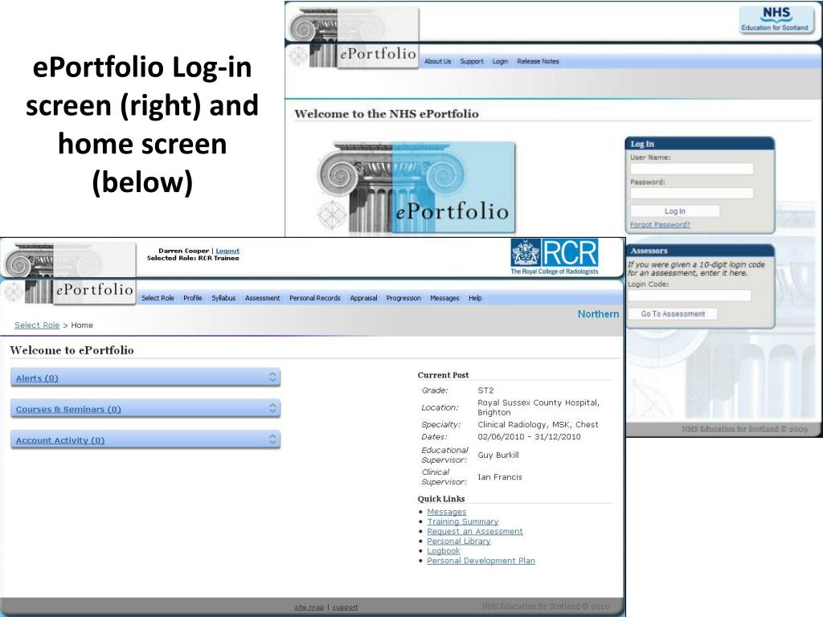Click the Login Code input field

pyautogui.click(x=690, y=296)
